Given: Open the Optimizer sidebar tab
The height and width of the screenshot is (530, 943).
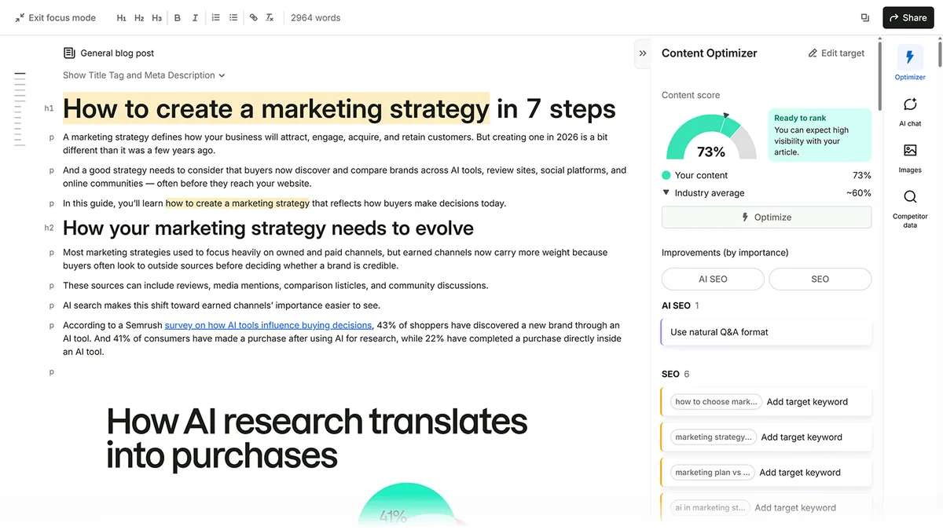Looking at the screenshot, I should [x=910, y=63].
